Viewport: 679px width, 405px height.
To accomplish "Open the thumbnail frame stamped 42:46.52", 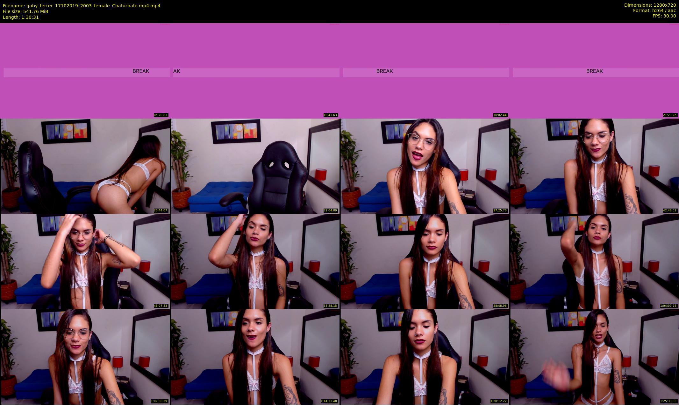I will [595, 166].
